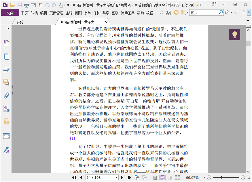Switch to the 表单 ribbon tab
The image size is (252, 182).
(x=88, y=13)
